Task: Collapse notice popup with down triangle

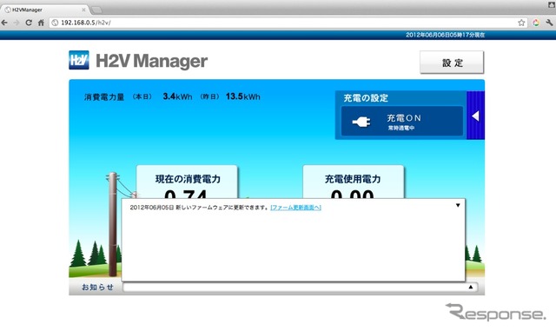Action: coord(458,205)
